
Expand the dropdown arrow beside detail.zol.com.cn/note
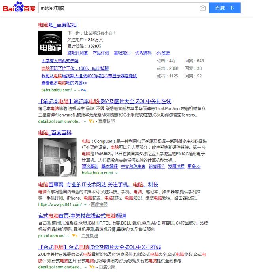(x=85, y=122)
